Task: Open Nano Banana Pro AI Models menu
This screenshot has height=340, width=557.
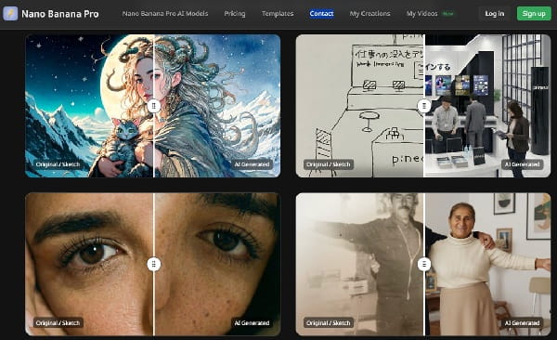Action: point(165,14)
